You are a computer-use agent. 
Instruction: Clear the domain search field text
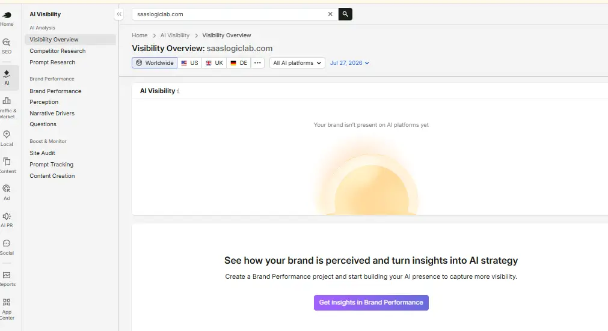tap(330, 14)
